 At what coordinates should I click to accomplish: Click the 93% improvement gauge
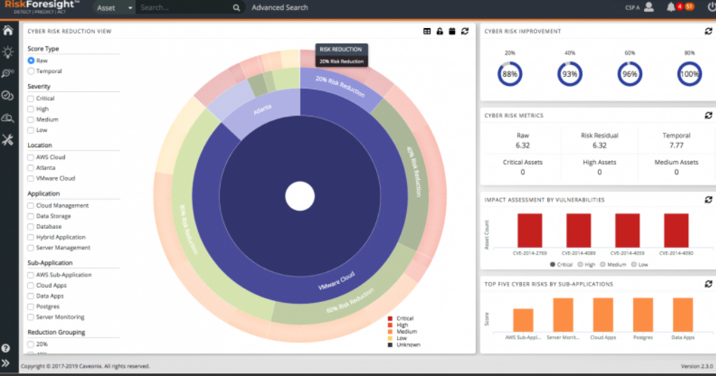click(570, 74)
